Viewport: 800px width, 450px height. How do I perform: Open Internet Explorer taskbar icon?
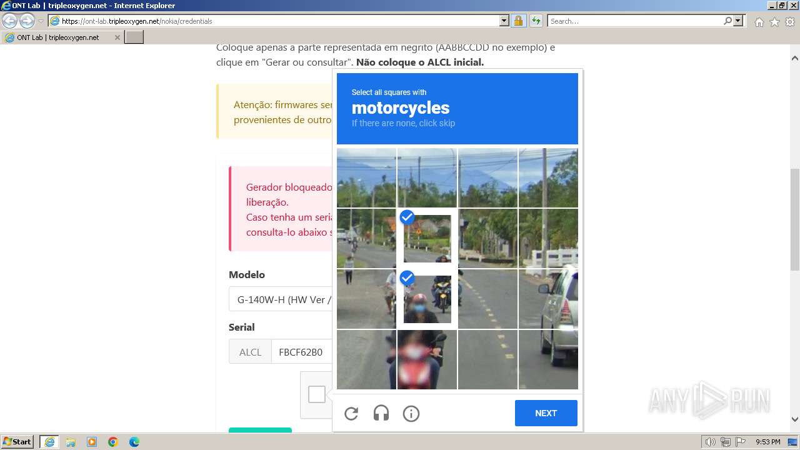tap(49, 442)
